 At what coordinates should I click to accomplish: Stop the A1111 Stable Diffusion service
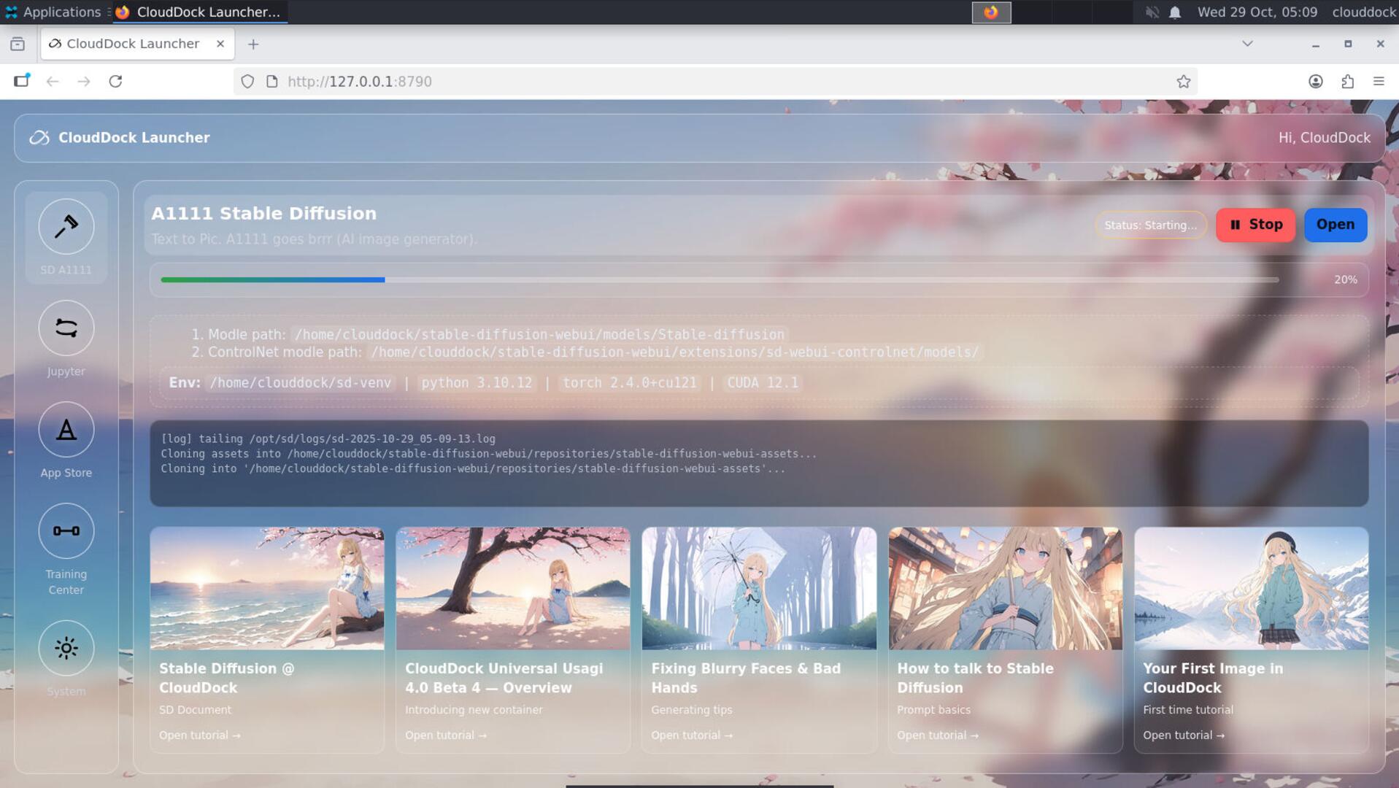coord(1255,225)
